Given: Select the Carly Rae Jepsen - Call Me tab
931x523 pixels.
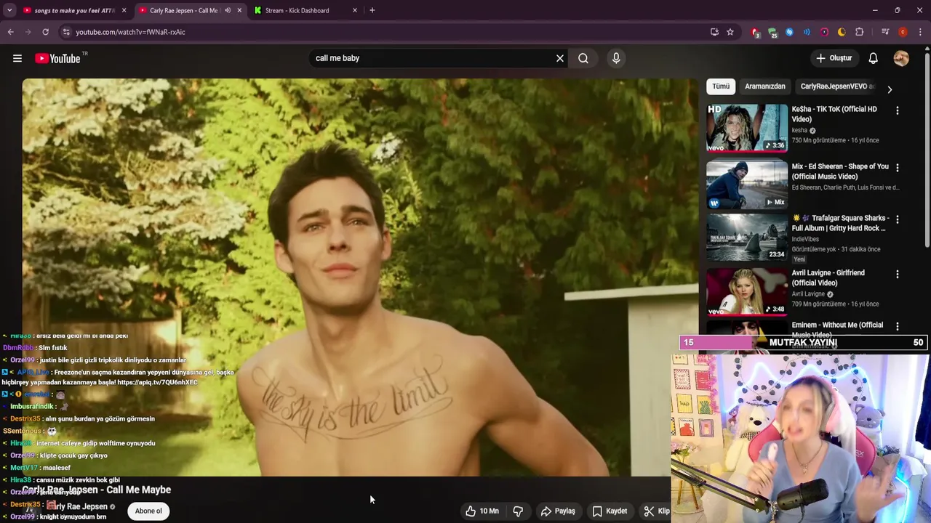Looking at the screenshot, I should pyautogui.click(x=183, y=10).
